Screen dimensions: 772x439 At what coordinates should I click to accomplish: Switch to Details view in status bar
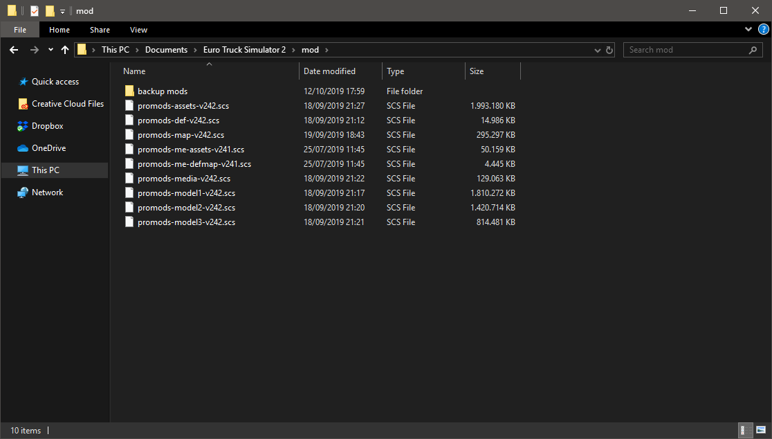[746, 430]
